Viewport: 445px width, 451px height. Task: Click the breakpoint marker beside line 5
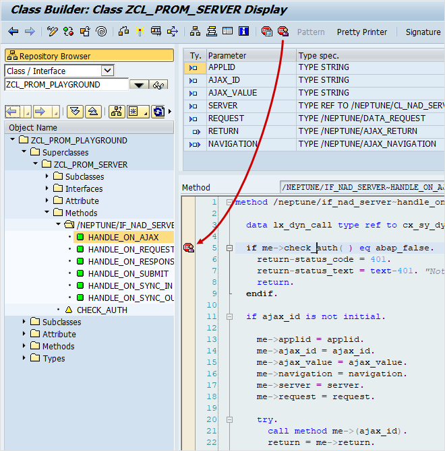point(188,248)
